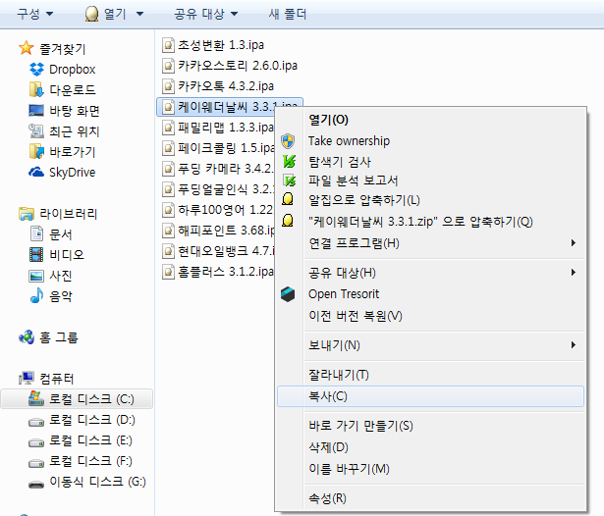The image size is (604, 516).
Task: Click the 바로가기 folder icon
Action: (x=36, y=151)
